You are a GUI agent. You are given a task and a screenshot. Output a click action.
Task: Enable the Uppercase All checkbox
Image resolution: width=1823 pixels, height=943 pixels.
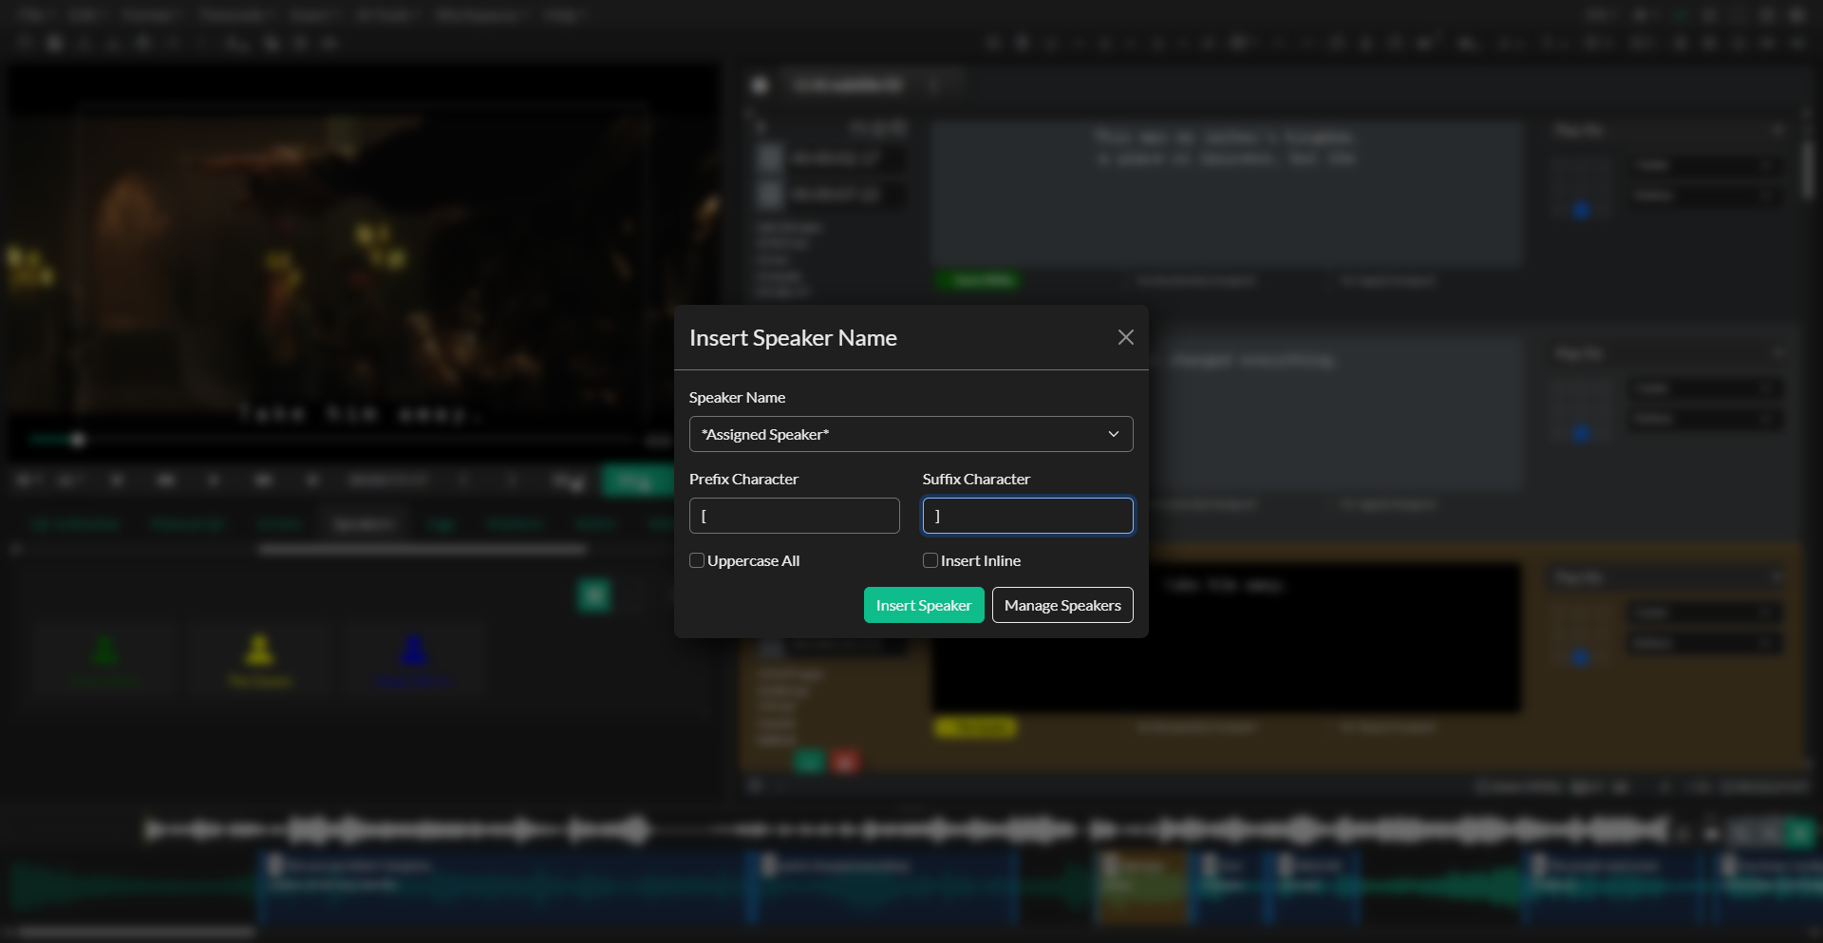(x=697, y=561)
